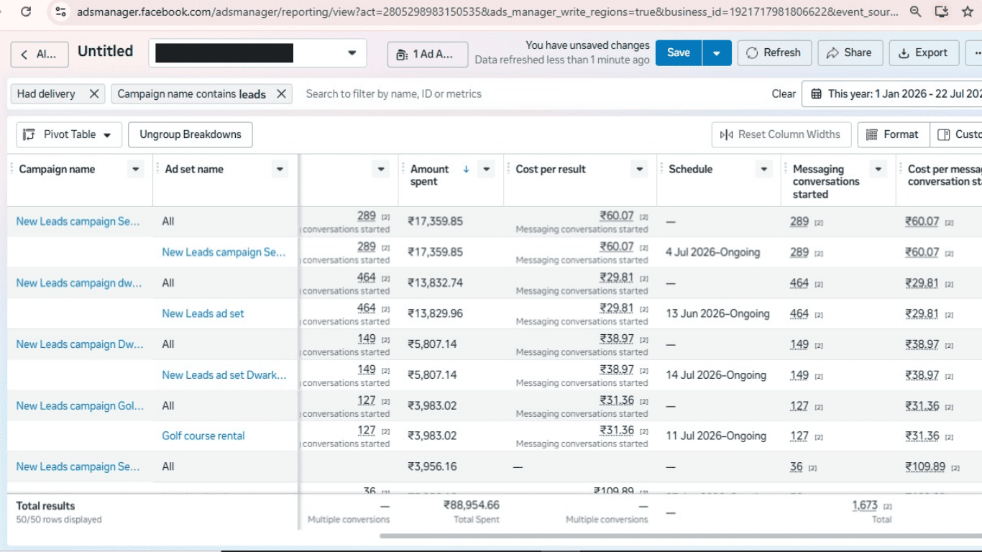Open site information icon in address bar

[60, 11]
